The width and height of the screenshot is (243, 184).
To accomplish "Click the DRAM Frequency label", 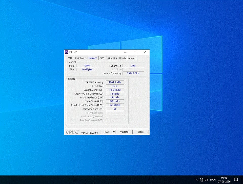I will pyautogui.click(x=94, y=82).
